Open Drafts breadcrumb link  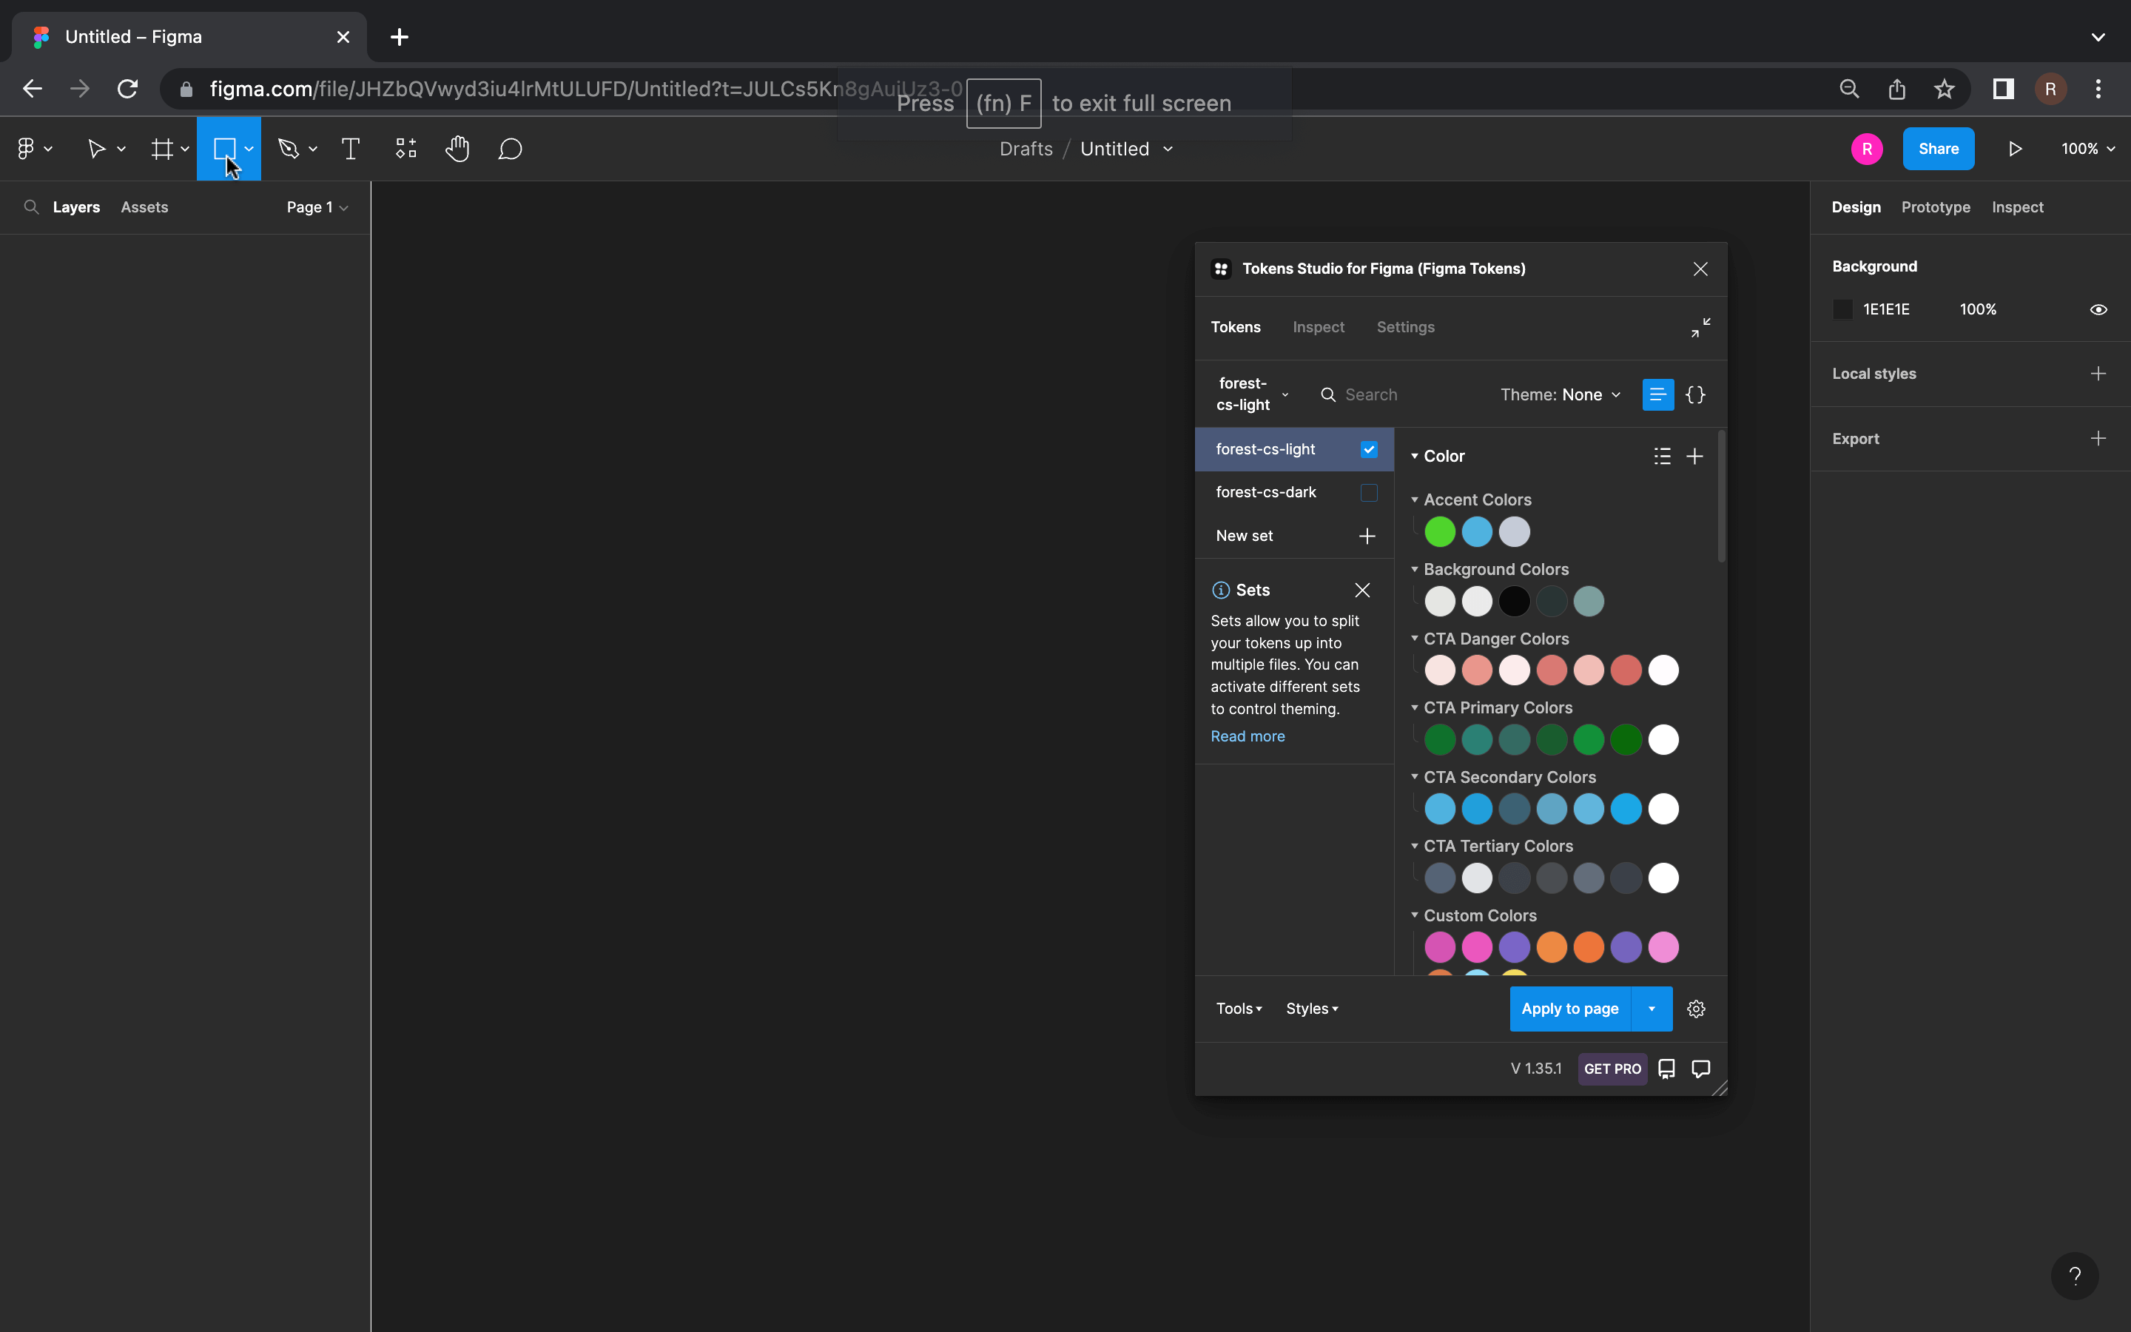click(x=1026, y=149)
